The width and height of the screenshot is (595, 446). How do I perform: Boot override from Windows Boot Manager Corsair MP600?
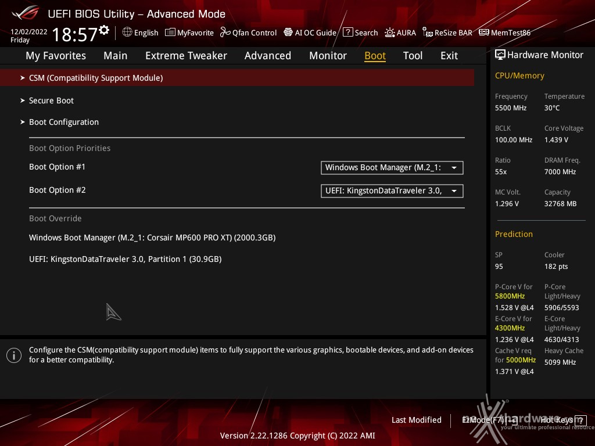point(152,238)
